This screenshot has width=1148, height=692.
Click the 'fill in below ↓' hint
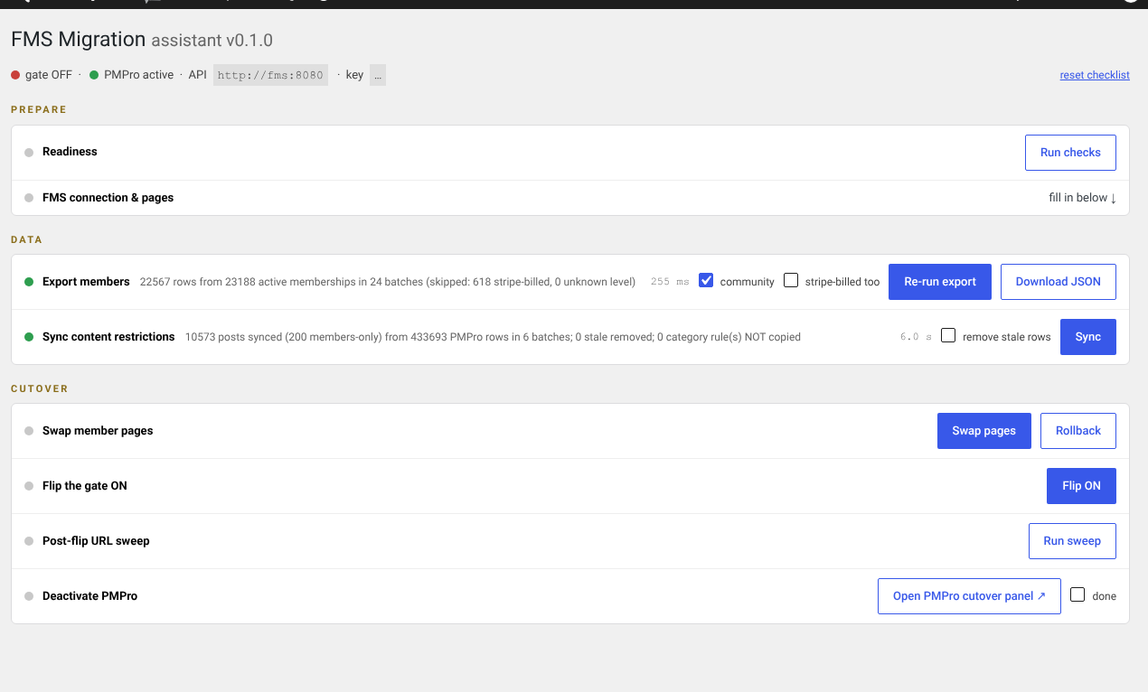click(1082, 198)
